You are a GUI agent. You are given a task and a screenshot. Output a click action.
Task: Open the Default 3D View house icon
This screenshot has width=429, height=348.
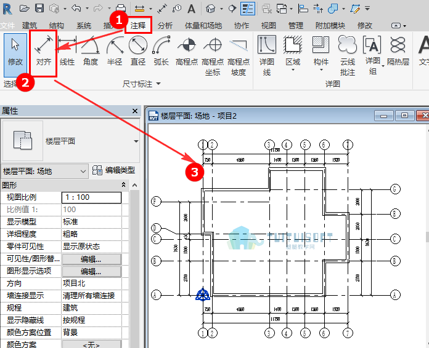[x=210, y=9]
